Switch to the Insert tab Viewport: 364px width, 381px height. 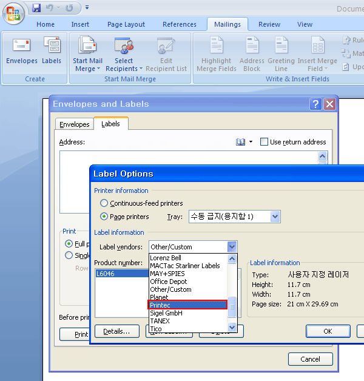click(80, 24)
